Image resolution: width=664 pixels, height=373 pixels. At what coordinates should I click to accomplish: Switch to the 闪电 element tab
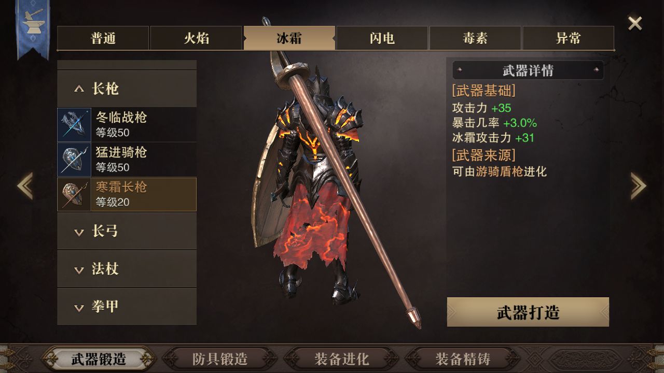coord(382,38)
